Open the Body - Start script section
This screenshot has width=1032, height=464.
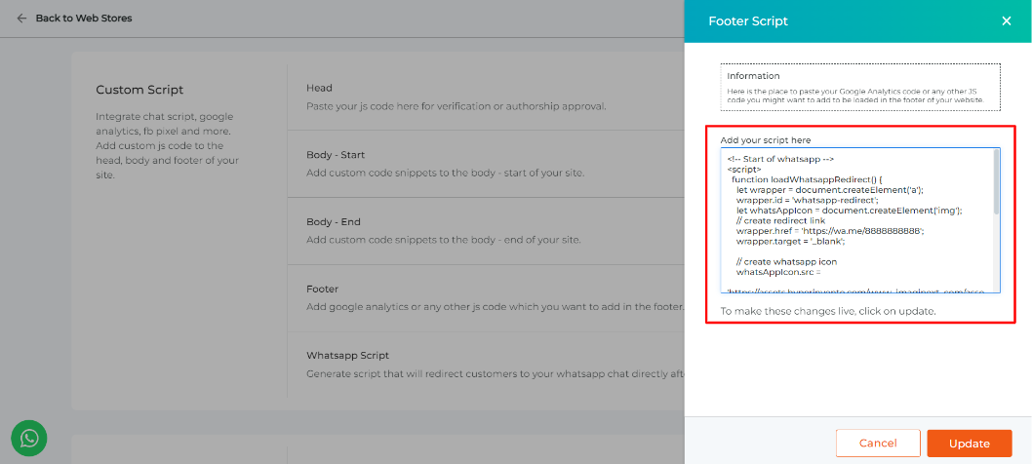coord(486,164)
